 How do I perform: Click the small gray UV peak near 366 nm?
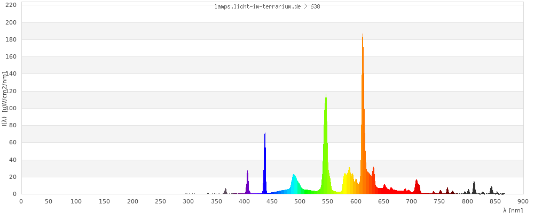coord(225,191)
